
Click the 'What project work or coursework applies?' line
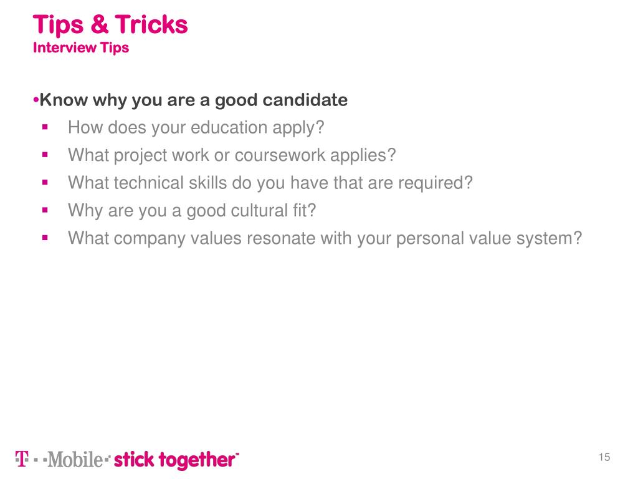232,155
